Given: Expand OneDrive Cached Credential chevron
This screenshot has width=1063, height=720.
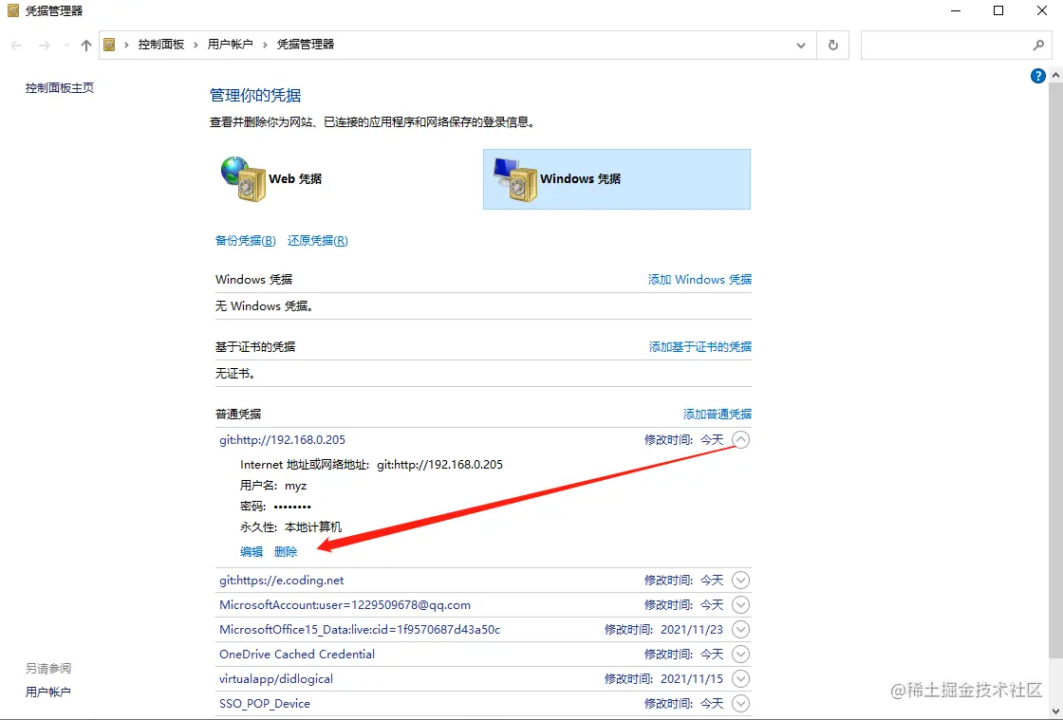Looking at the screenshot, I should pyautogui.click(x=741, y=654).
